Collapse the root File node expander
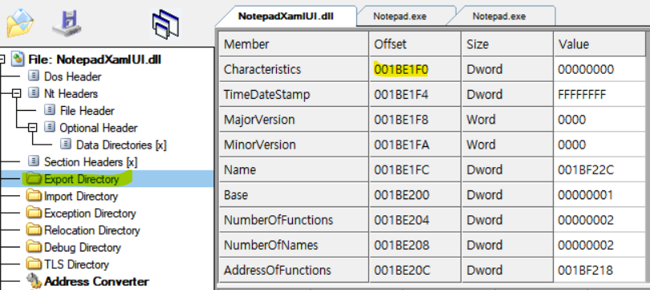 2,59
